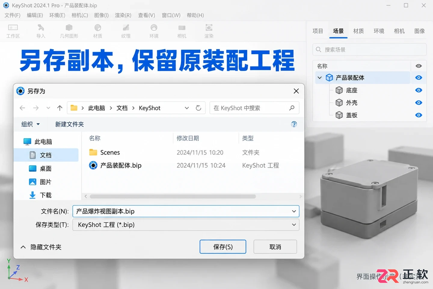Viewport: 433px width, 289px height.
Task: Open the 渲染(R) menu
Action: [x=123, y=15]
